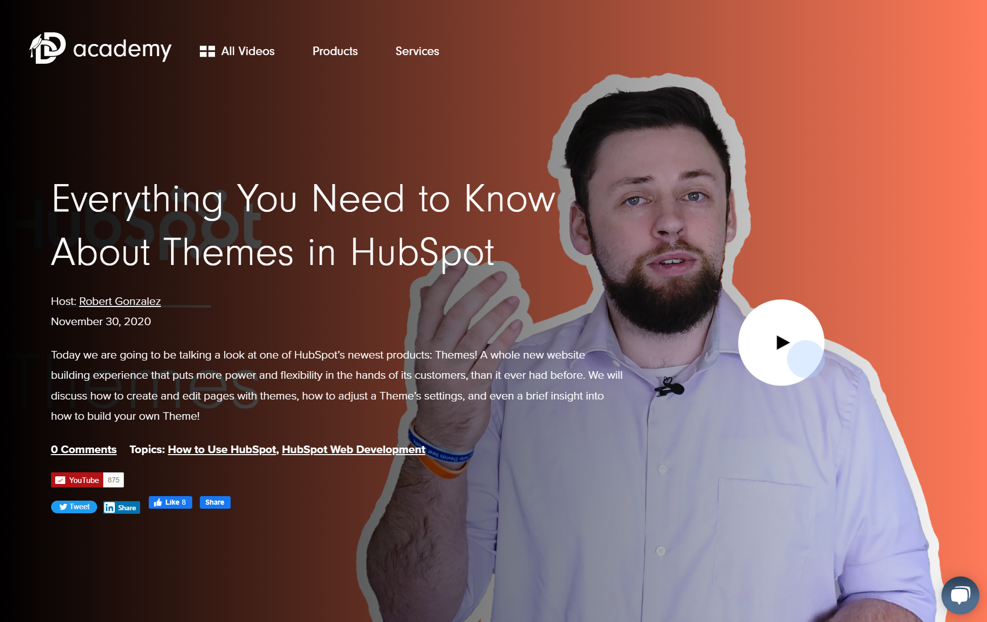Open the HubSpot Web Development topic
Screen dimensions: 987x622
click(x=353, y=450)
